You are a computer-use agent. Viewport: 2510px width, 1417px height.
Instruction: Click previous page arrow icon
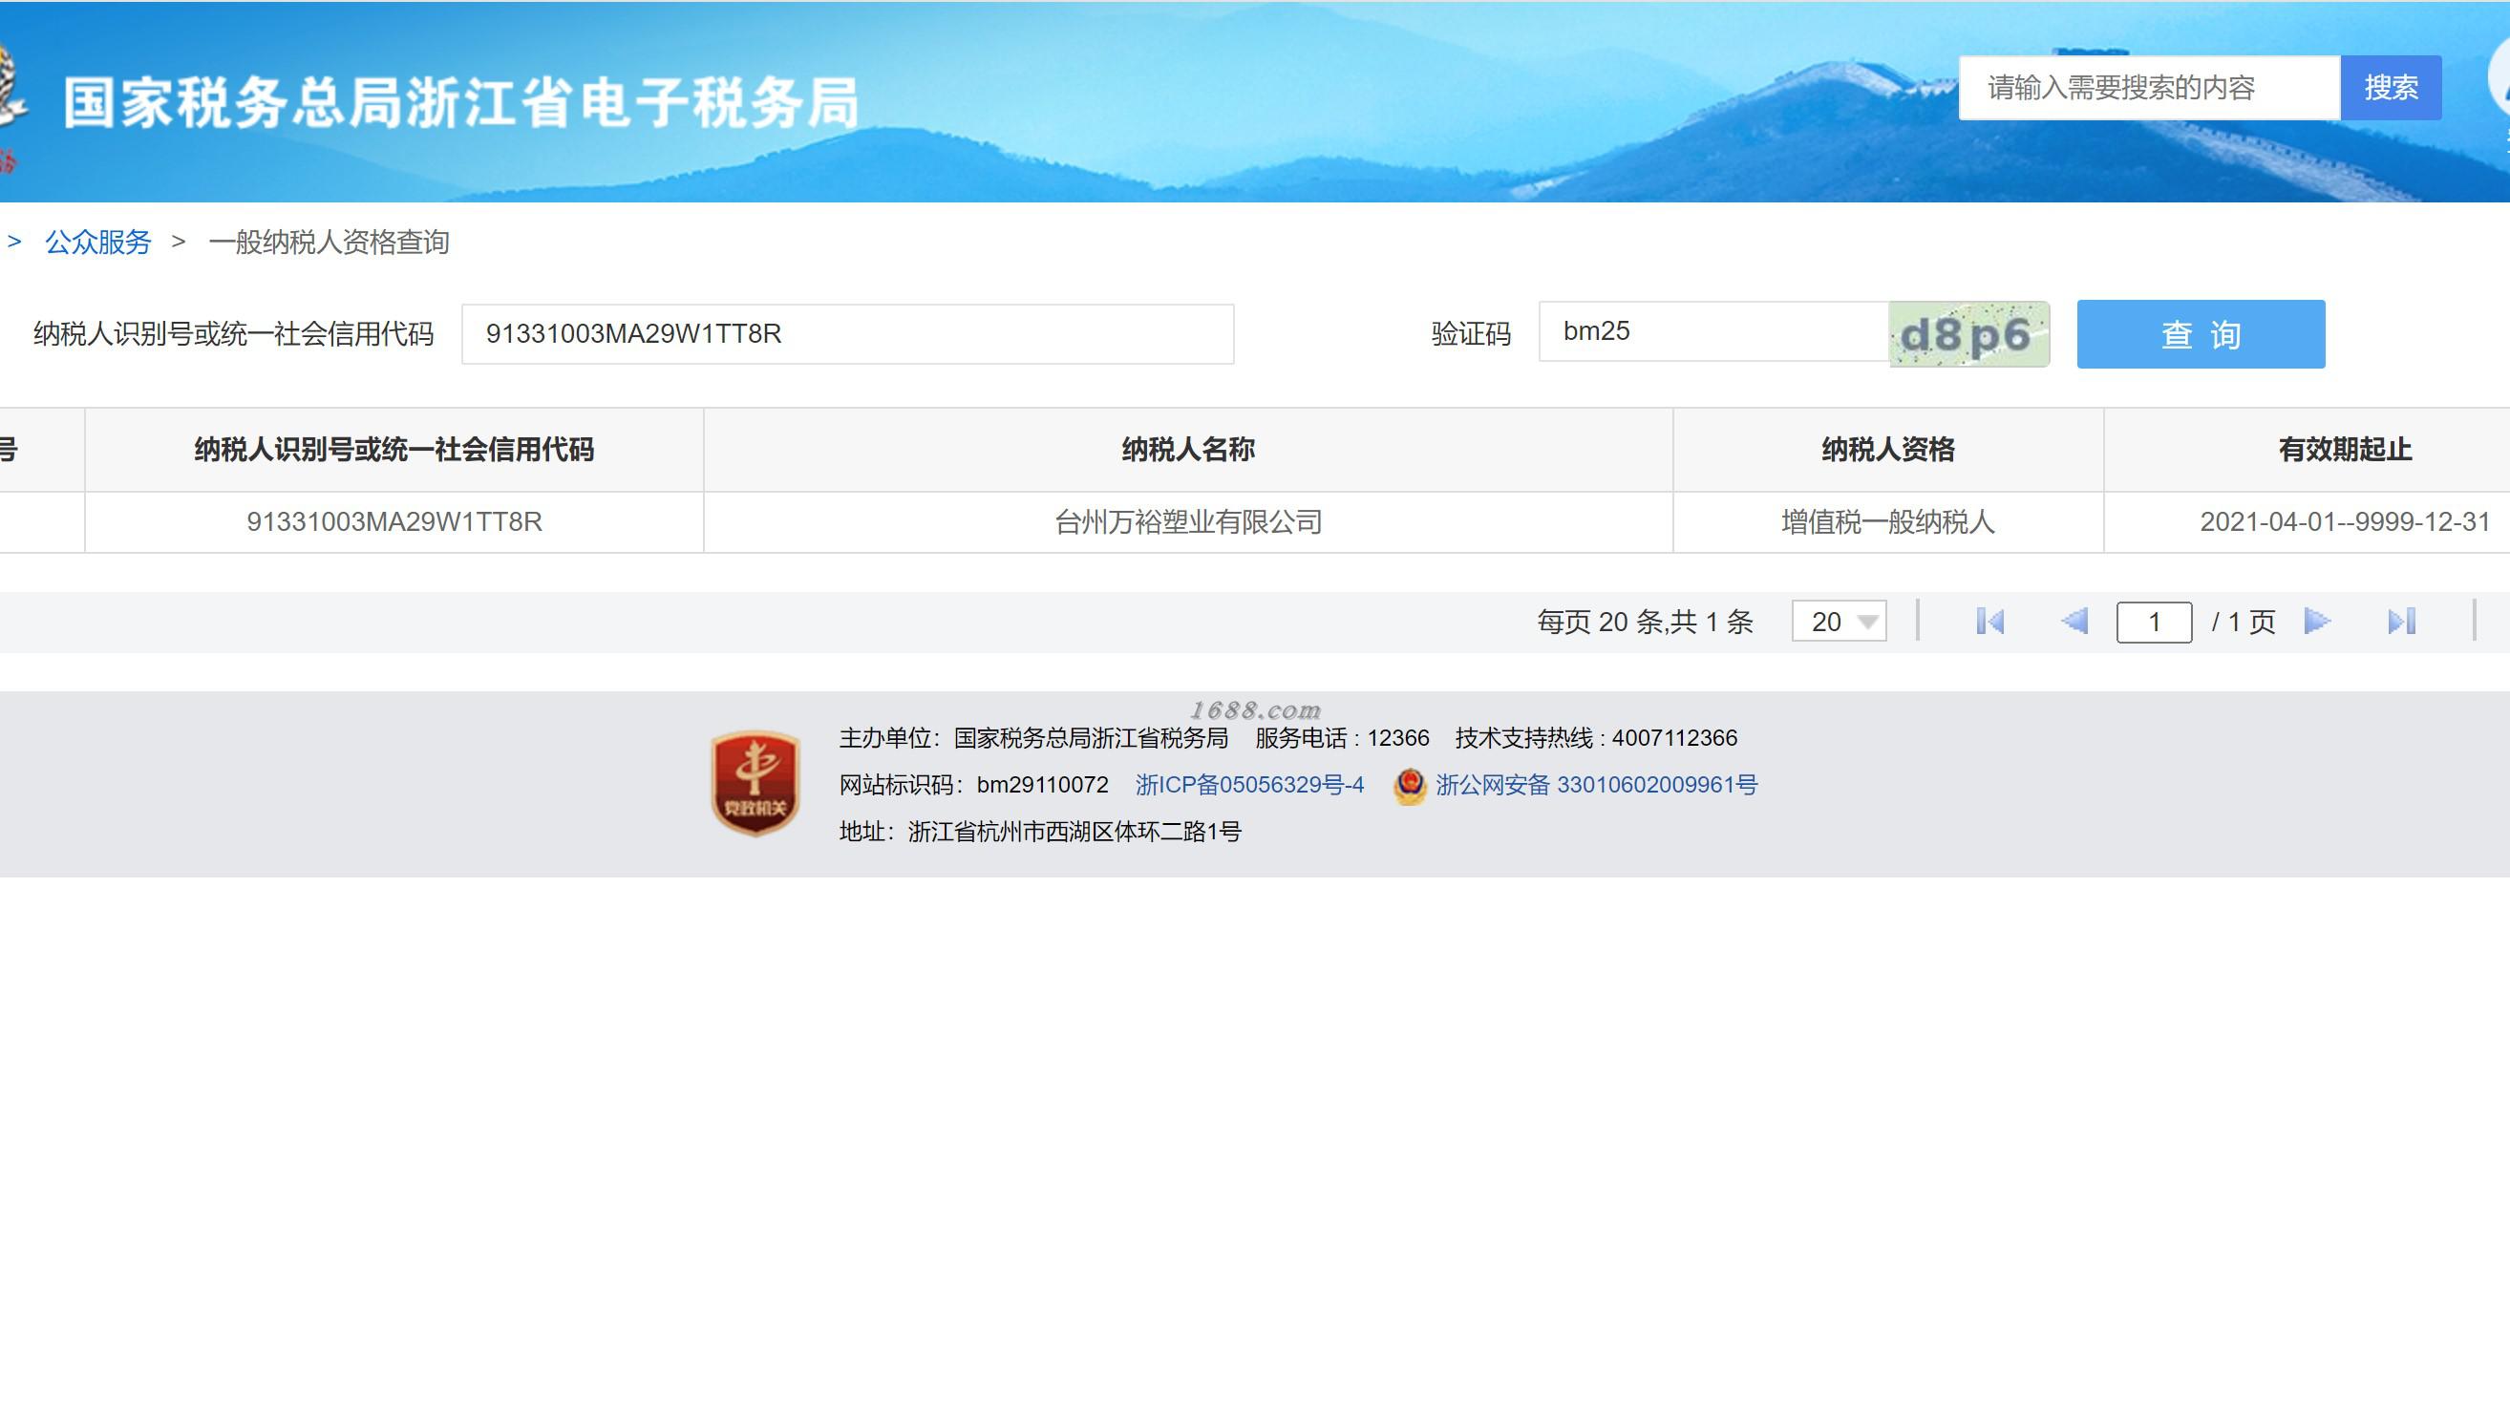point(2074,622)
